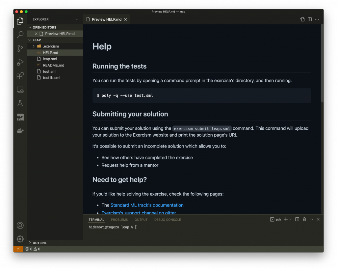Screen dimensions: 337x270
Task: Click the poly test command code block
Action: [202, 95]
